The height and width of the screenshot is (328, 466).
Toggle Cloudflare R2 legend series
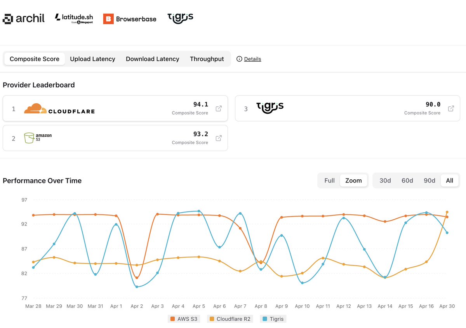[x=231, y=319]
